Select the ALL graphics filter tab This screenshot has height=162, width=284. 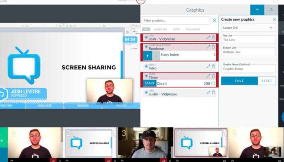146,29
